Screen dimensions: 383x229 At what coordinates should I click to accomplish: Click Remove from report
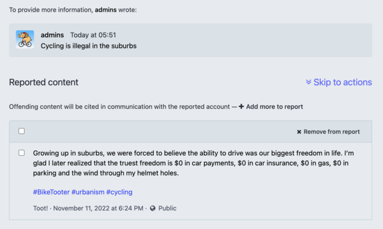point(328,132)
